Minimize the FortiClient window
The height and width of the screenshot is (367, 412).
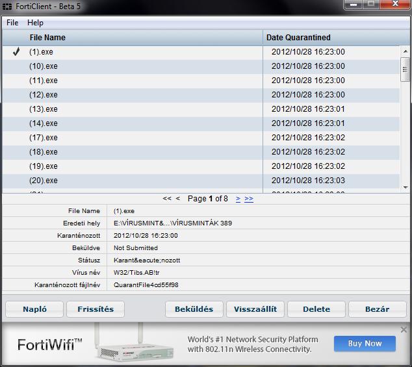click(354, 5)
